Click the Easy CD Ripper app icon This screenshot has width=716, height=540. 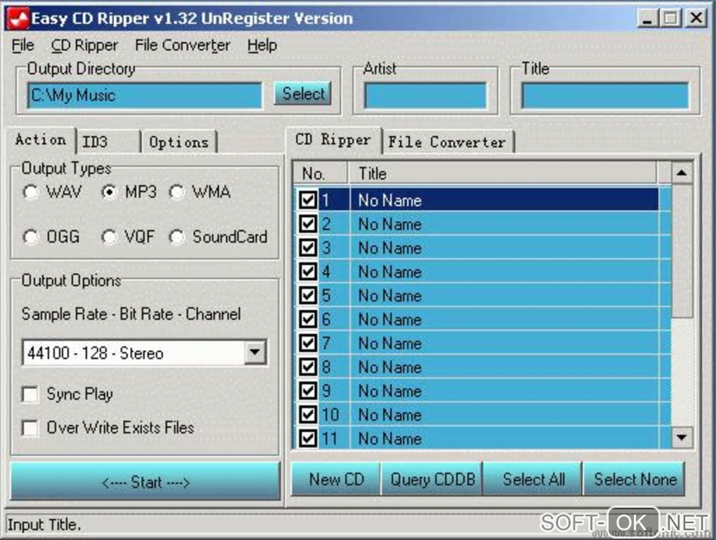tap(18, 19)
